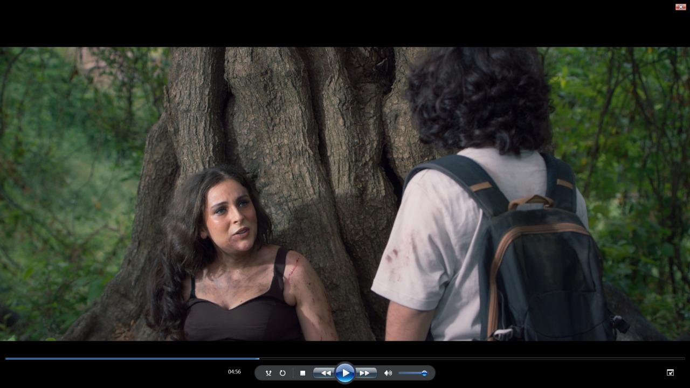Stop the video playback

302,373
